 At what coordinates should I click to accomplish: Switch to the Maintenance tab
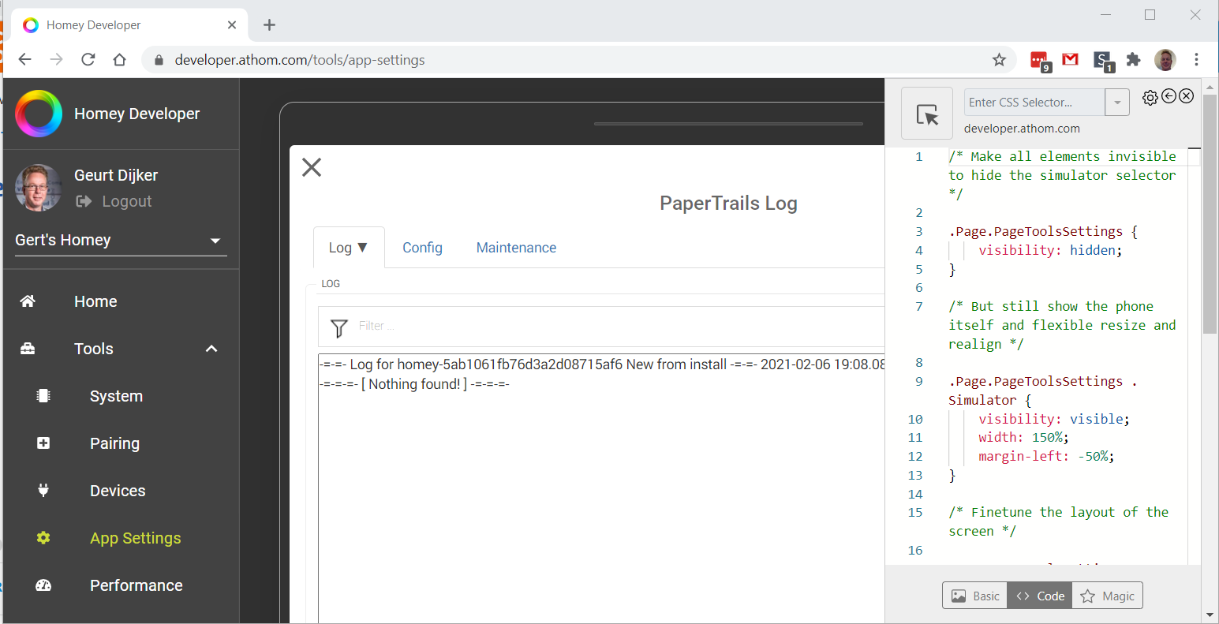516,248
